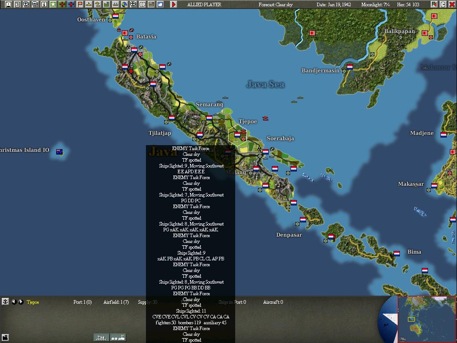Click the white star on green icon
The height and width of the screenshot is (343, 457).
tap(53, 4)
